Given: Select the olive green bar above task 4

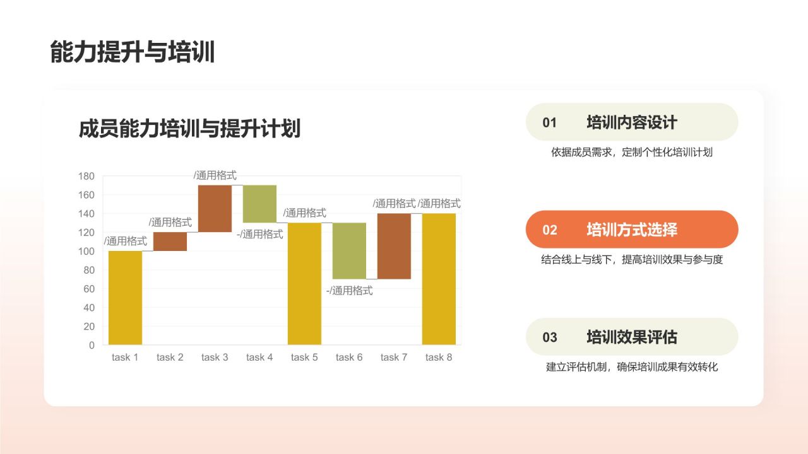Looking at the screenshot, I should coord(259,204).
